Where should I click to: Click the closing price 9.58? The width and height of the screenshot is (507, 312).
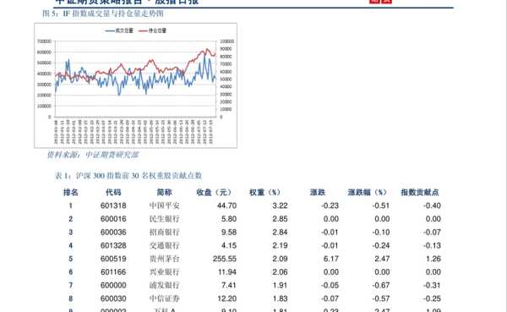[x=229, y=233]
